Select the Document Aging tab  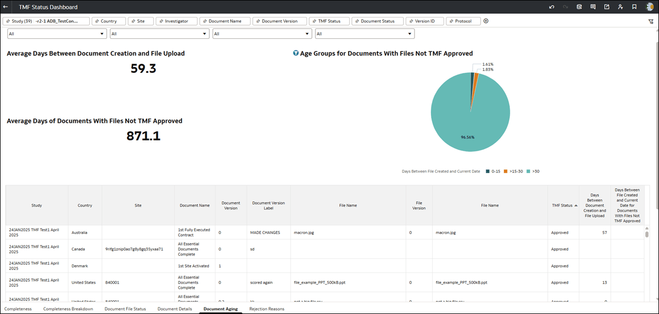point(220,309)
